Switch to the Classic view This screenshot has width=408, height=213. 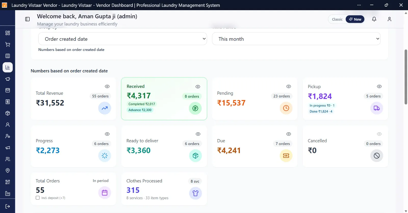337,19
